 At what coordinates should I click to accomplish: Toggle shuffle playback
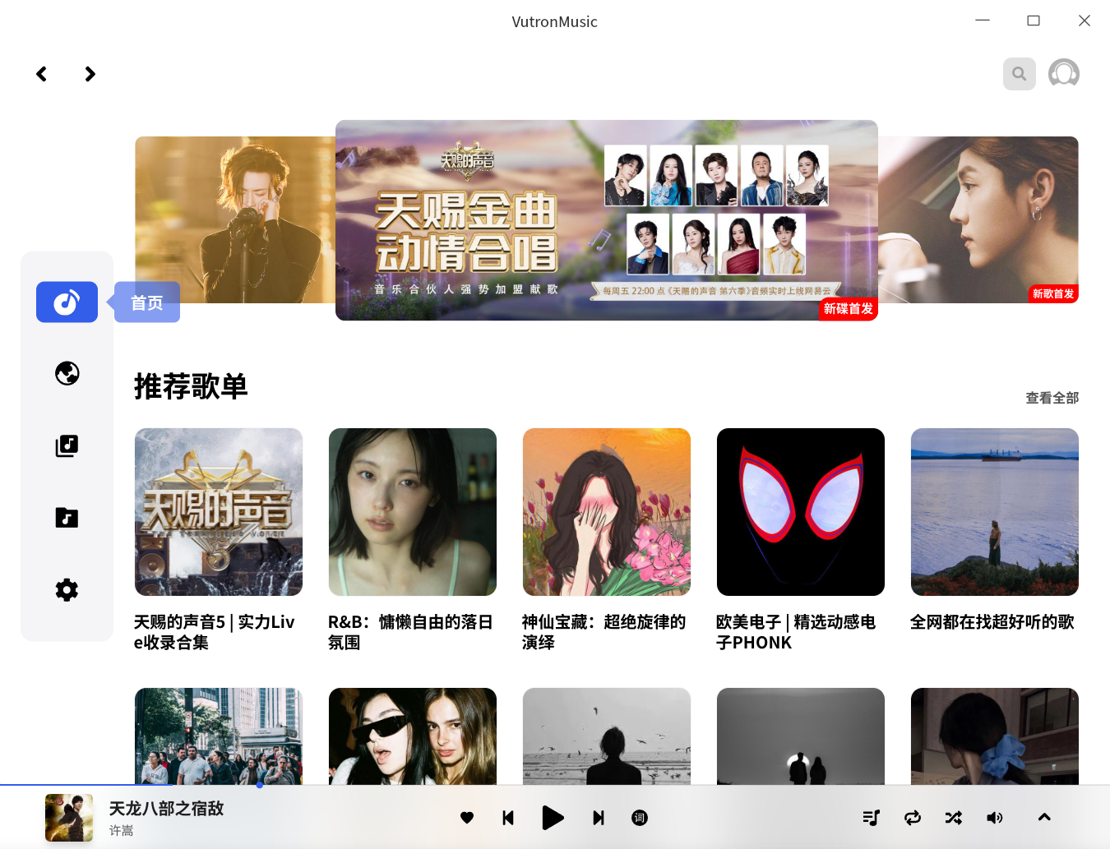pyautogui.click(x=954, y=818)
